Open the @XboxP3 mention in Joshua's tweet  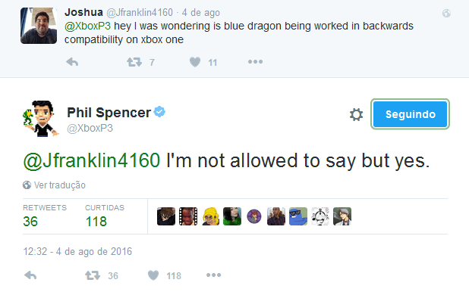[87, 26]
